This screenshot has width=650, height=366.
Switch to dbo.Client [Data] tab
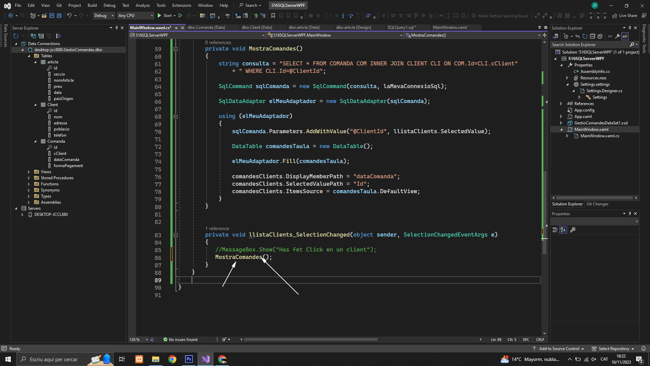point(257,27)
